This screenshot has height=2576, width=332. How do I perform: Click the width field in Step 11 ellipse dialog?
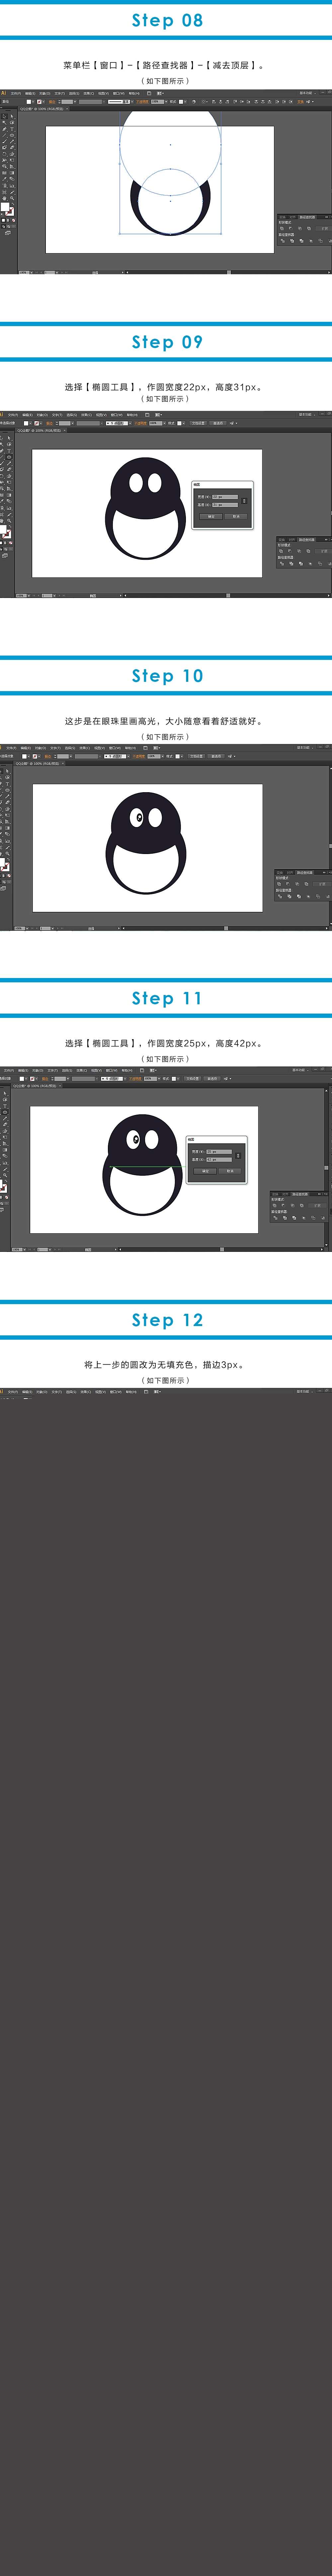(219, 1152)
